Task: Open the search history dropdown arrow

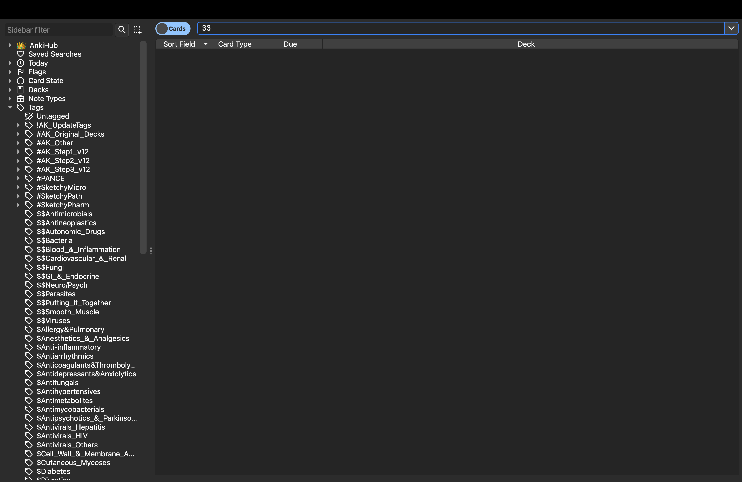Action: pyautogui.click(x=731, y=28)
